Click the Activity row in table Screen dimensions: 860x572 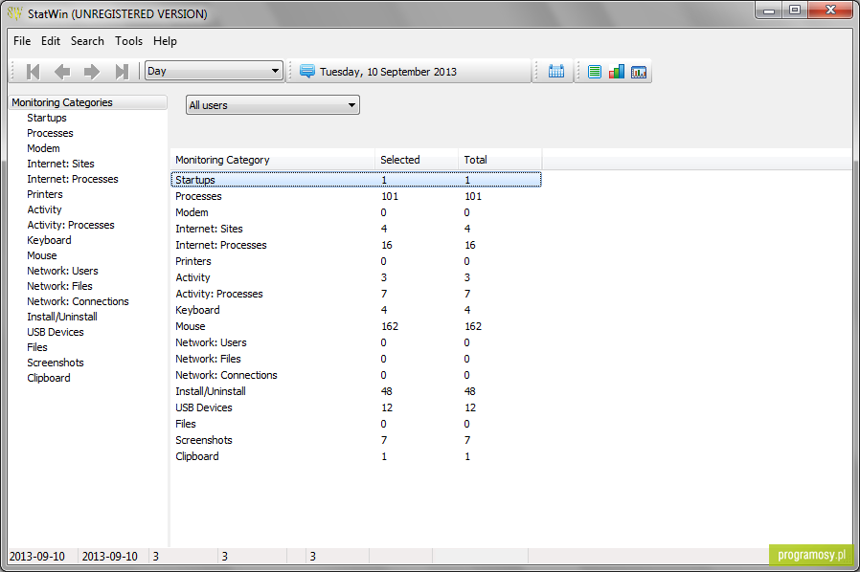(x=356, y=277)
